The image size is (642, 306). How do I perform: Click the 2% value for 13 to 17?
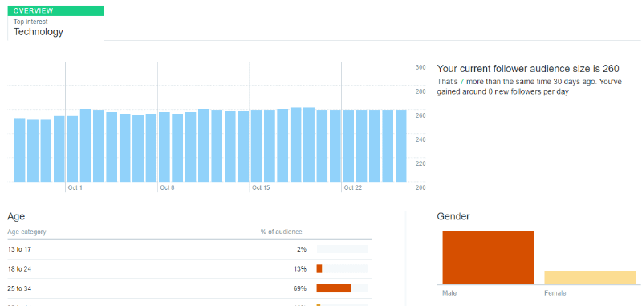coord(302,249)
